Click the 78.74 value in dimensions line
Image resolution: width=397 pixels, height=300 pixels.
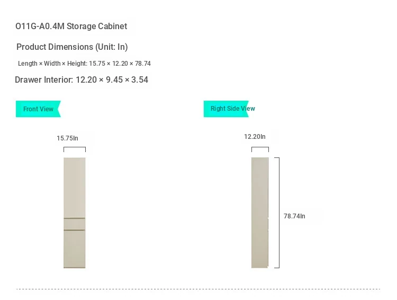click(x=143, y=64)
